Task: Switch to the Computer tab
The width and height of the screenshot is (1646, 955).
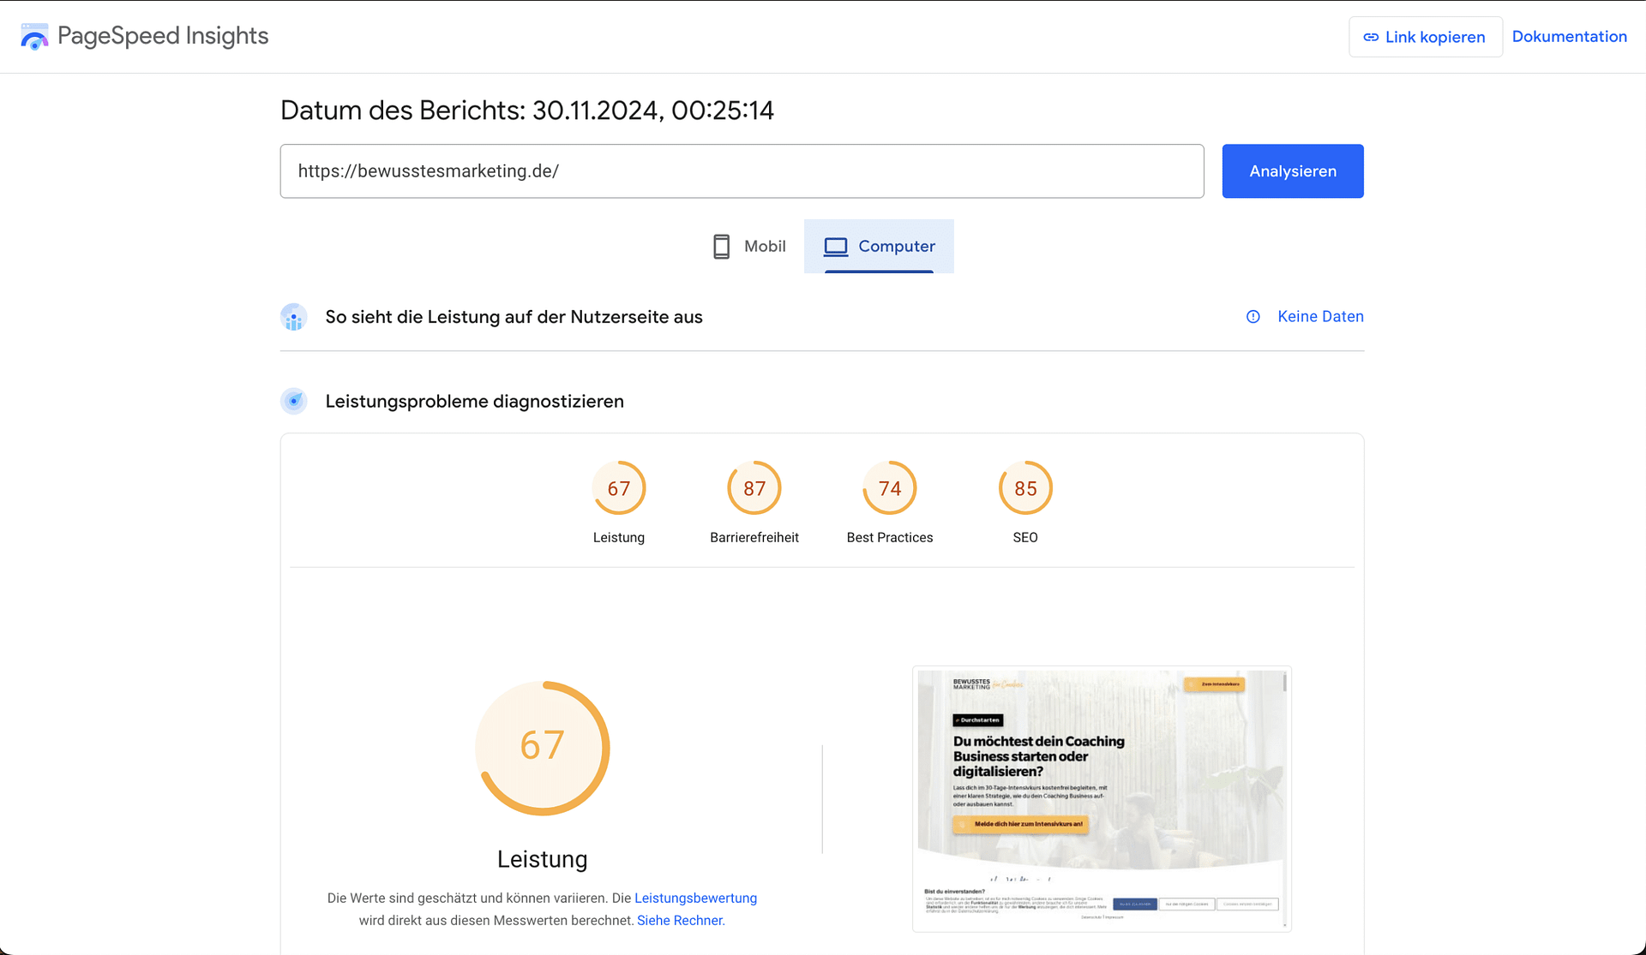Action: (x=879, y=247)
